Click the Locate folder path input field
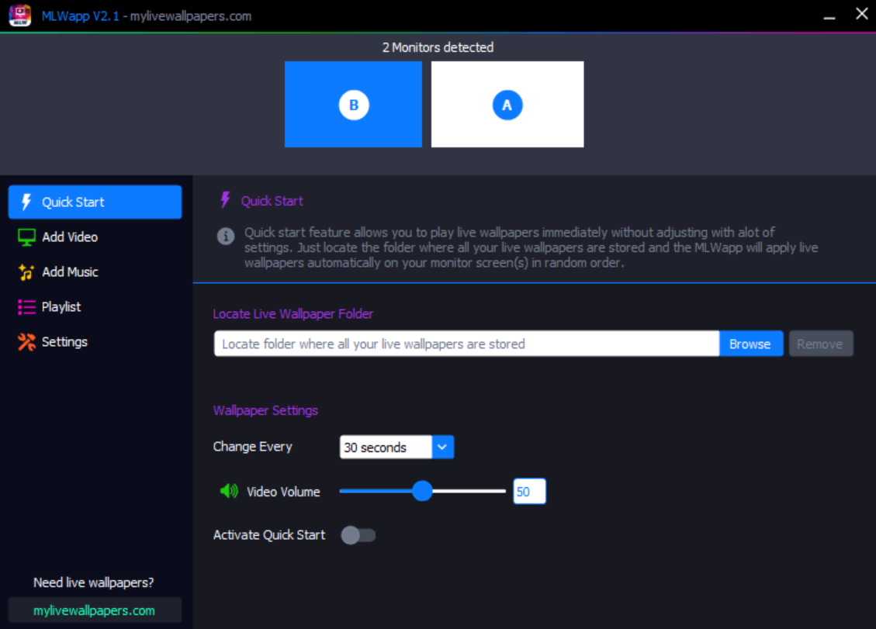Viewport: 876px width, 629px height. pos(466,344)
